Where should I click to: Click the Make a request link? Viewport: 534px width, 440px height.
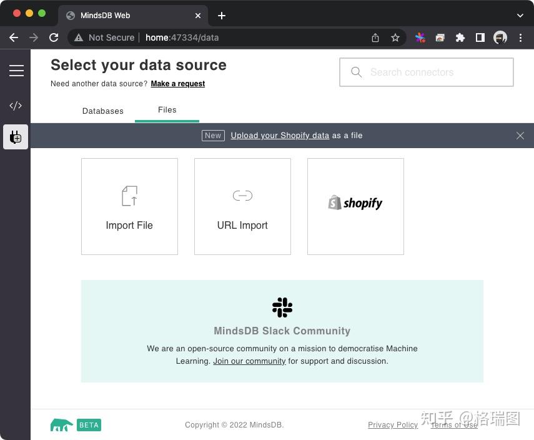178,84
